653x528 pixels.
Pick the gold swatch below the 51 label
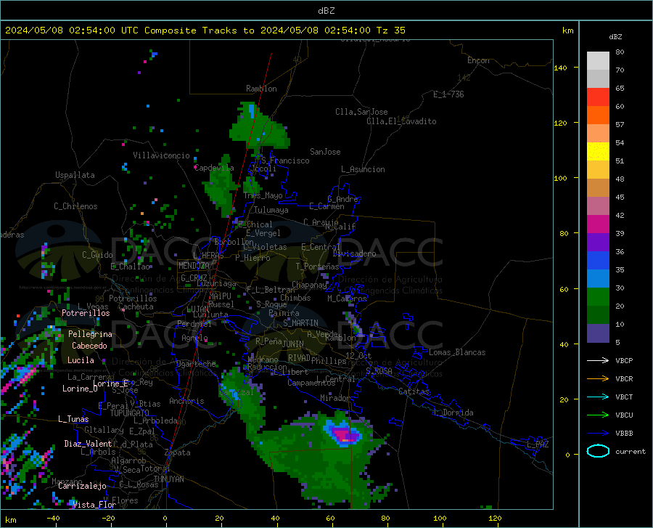coord(598,170)
